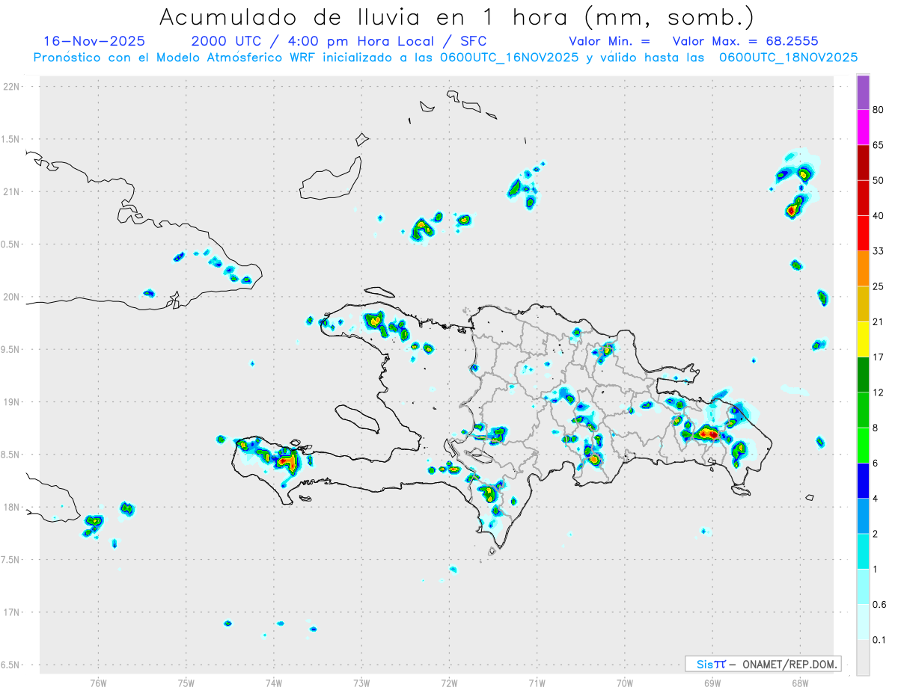This screenshot has width=898, height=693.
Task: Click the '71W' longitude label
Action: click(x=537, y=683)
